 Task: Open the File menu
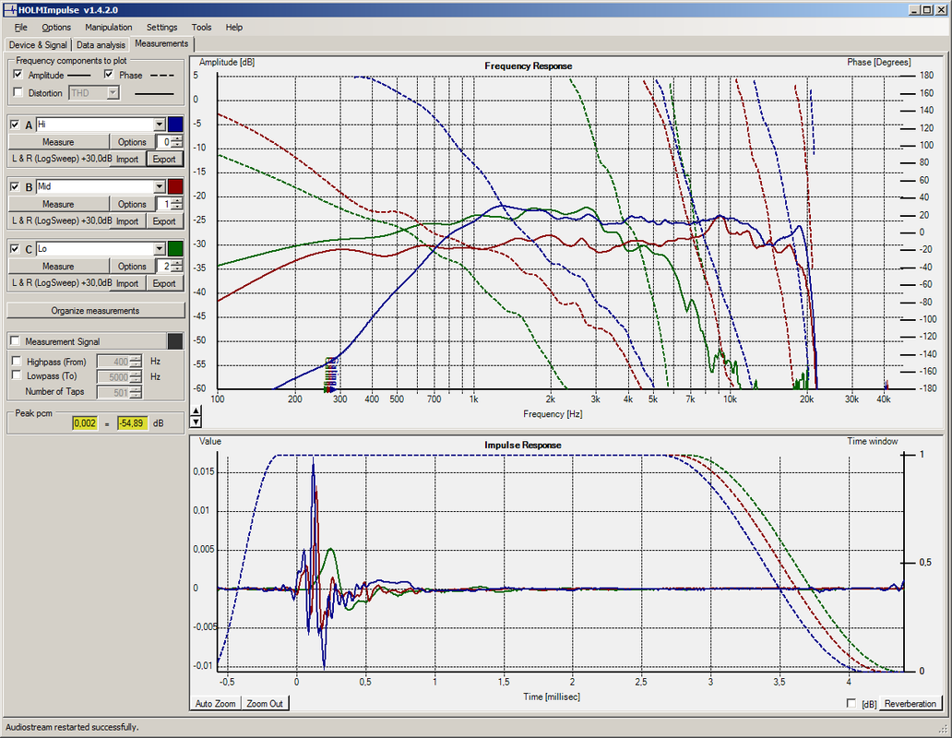[21, 28]
